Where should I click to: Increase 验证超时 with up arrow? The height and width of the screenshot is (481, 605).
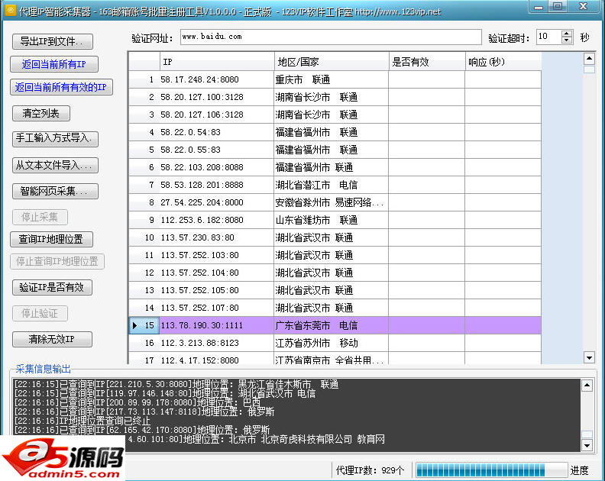coord(566,34)
